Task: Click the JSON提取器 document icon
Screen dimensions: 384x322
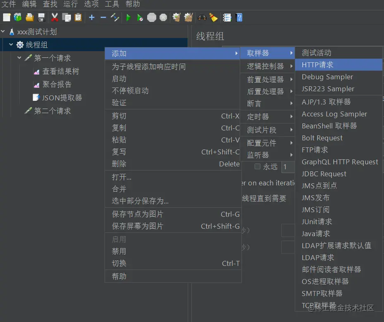Action: pyautogui.click(x=36, y=97)
